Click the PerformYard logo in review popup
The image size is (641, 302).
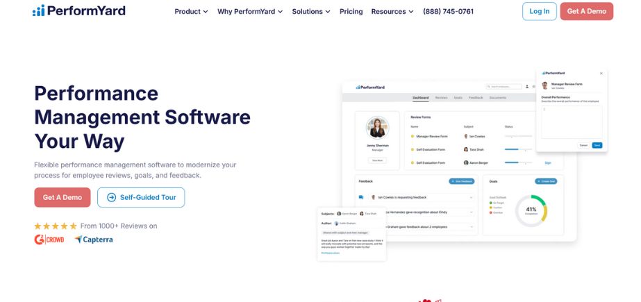click(553, 73)
